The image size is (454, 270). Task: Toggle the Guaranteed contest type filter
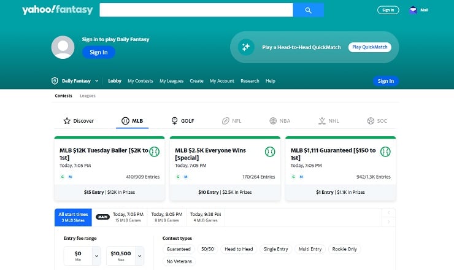click(179, 249)
